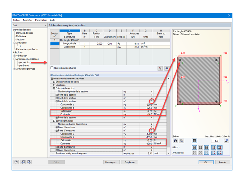244x183 pixels.
Task: Expand Vérification tree node
Action: tap(14, 56)
